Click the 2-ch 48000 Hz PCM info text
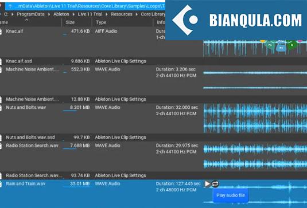This screenshot has width=307, height=208. point(176,190)
